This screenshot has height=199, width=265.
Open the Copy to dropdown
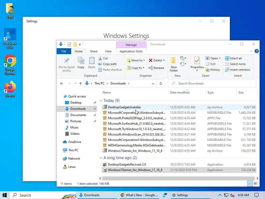tap(136, 68)
